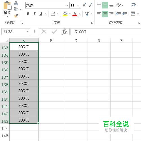
Task: Toggle Center horizontal alignment icon
Action: pyautogui.click(x=105, y=14)
